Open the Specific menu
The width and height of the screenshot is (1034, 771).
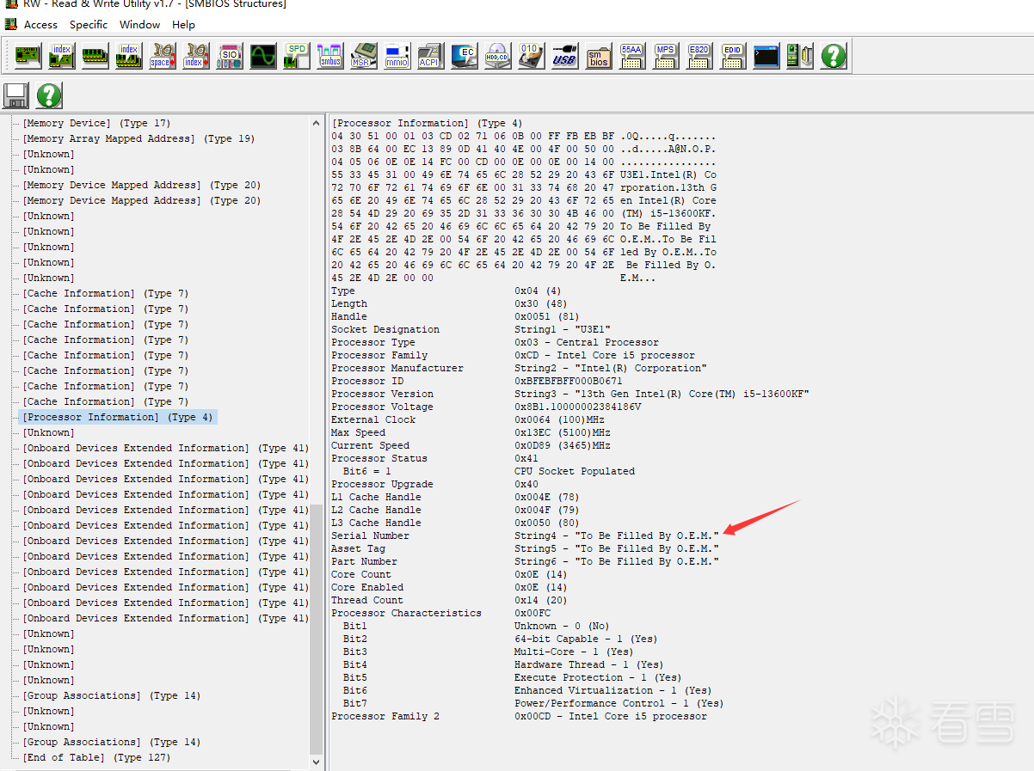coord(89,24)
